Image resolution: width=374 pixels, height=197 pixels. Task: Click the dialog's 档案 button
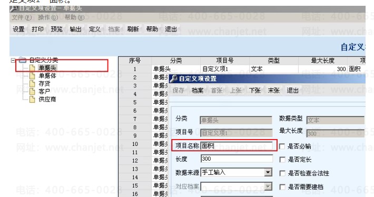(x=198, y=91)
